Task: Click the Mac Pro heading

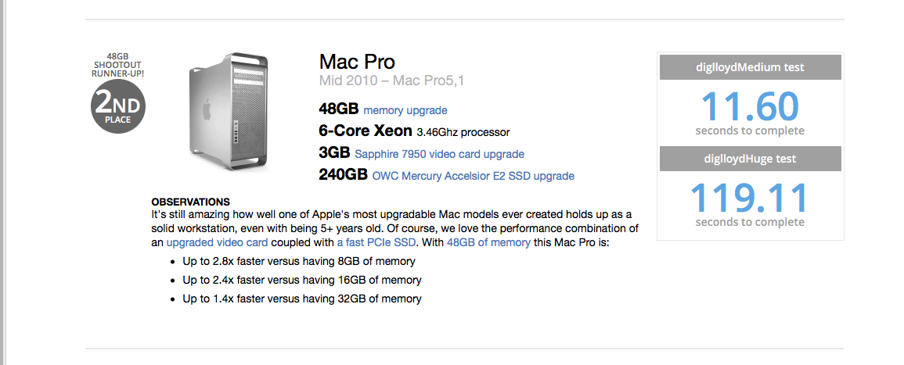Action: pos(357,62)
